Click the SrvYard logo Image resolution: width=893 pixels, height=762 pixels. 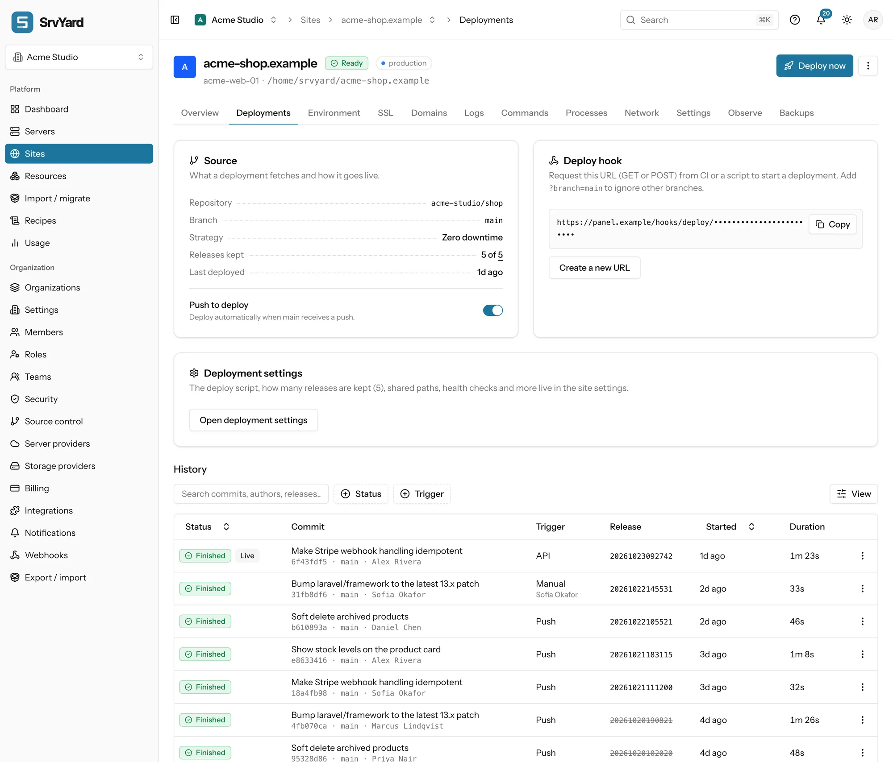(x=47, y=22)
